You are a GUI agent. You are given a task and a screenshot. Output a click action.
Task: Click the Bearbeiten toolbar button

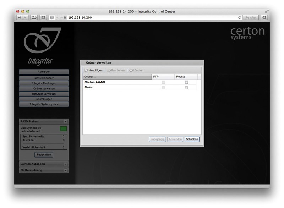click(x=116, y=70)
